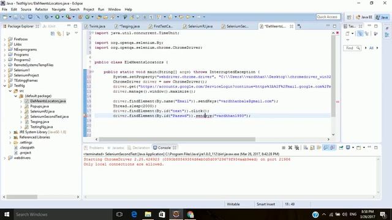Image resolution: width=392 pixels, height=220 pixels.
Task: Click the Save toolbar icon
Action: (x=15, y=17)
